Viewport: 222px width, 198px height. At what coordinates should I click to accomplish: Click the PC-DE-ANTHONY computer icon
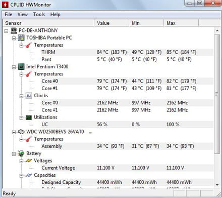[x=14, y=30]
